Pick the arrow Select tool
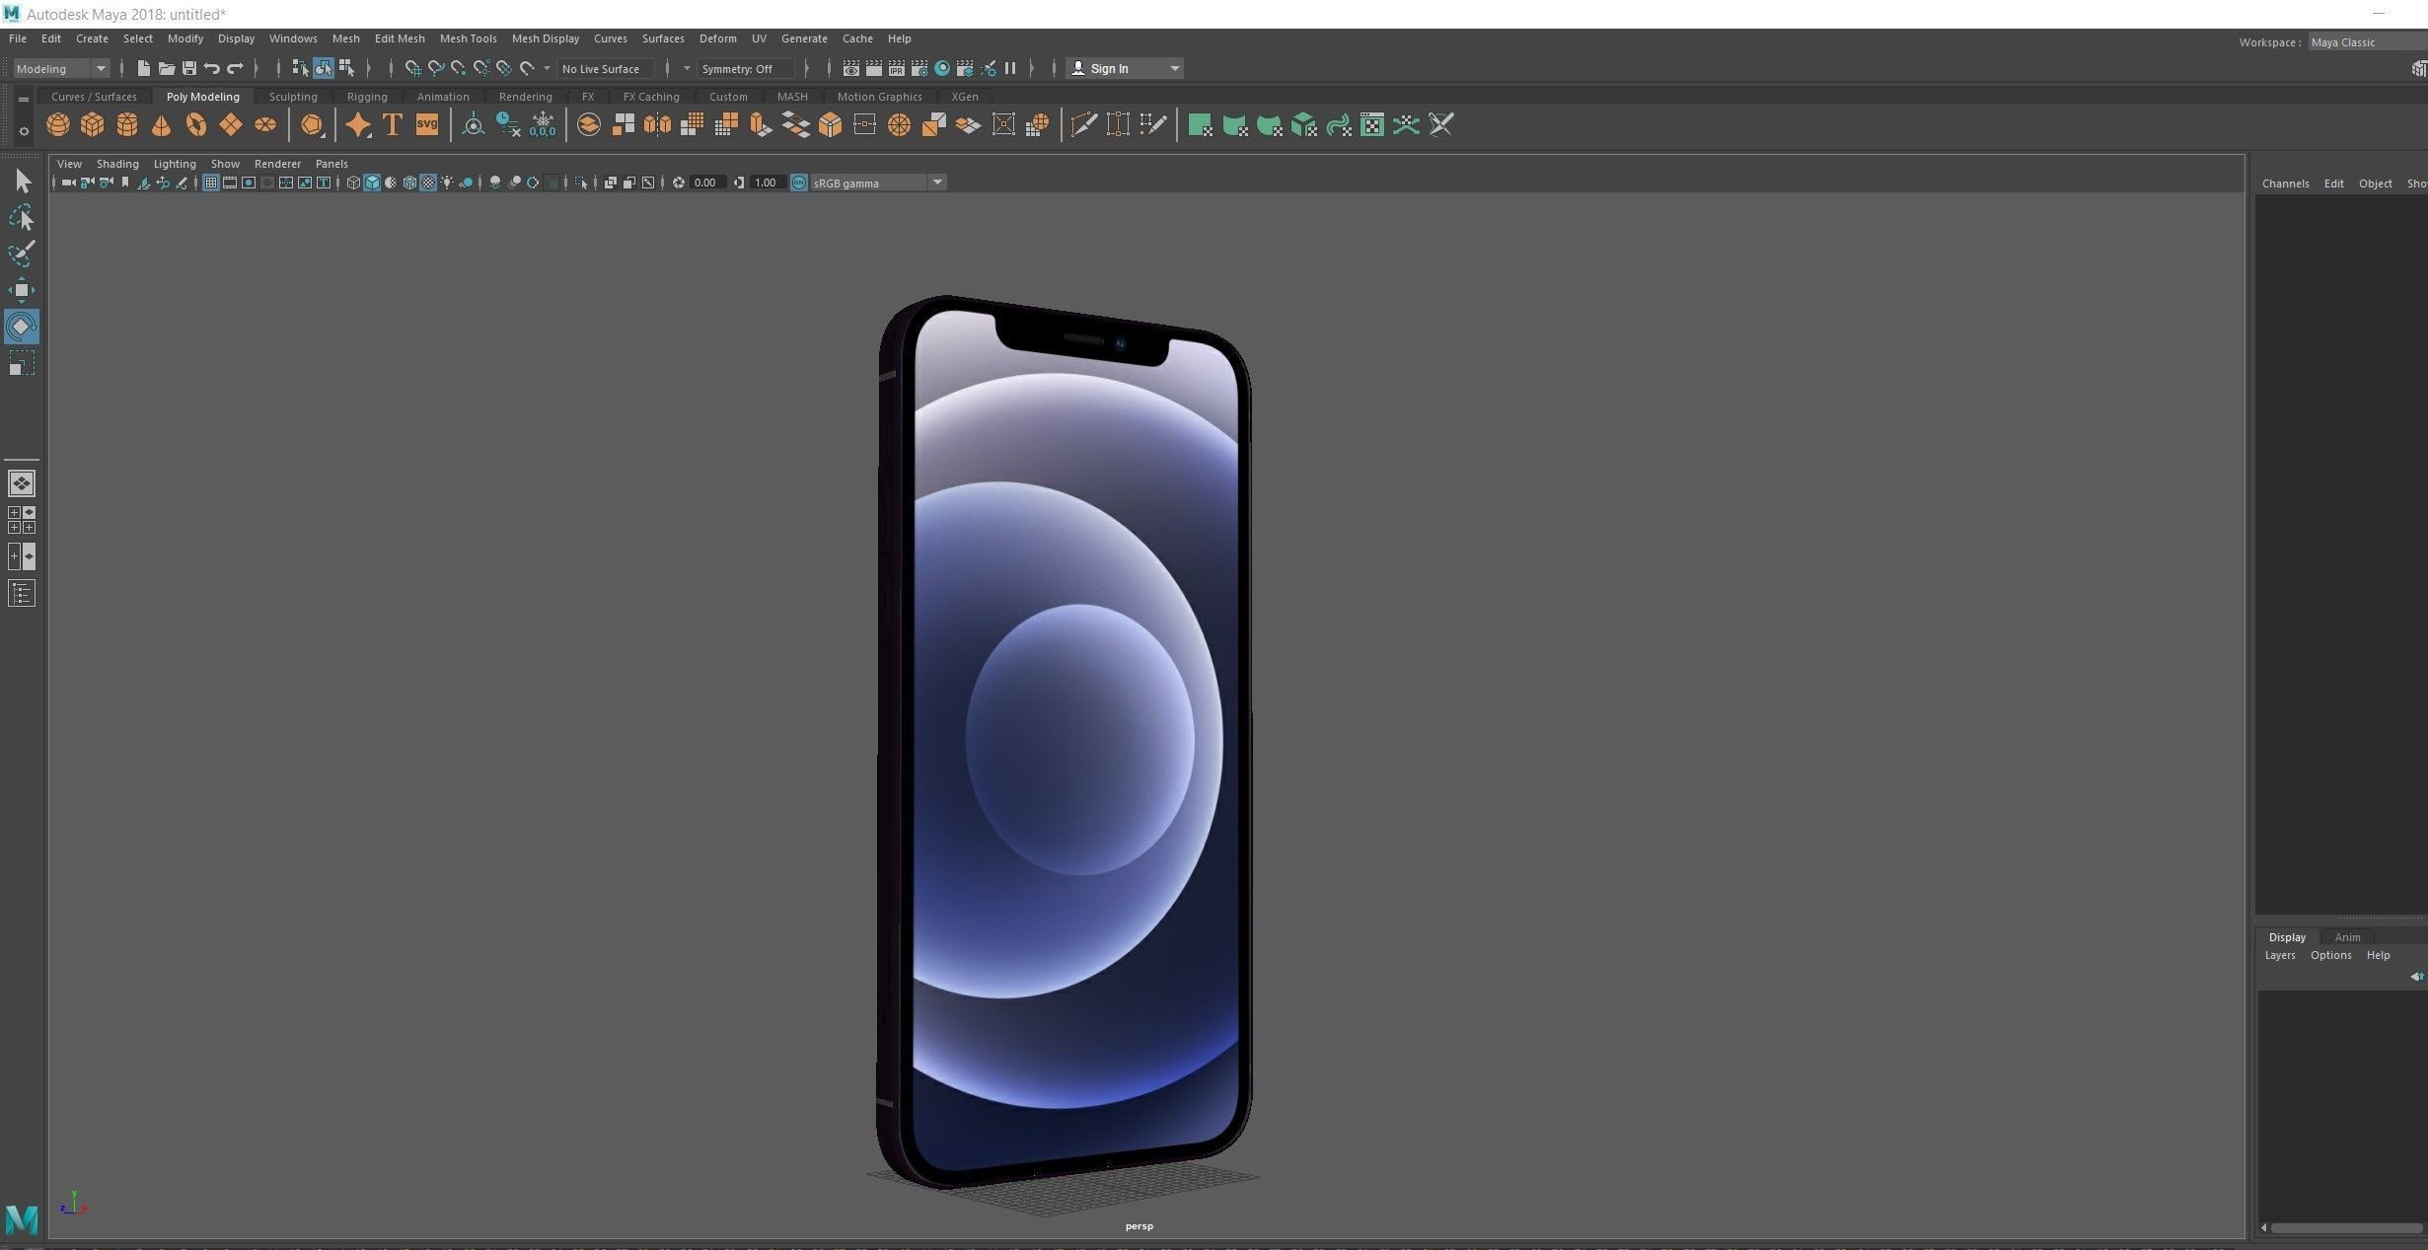 (22, 181)
